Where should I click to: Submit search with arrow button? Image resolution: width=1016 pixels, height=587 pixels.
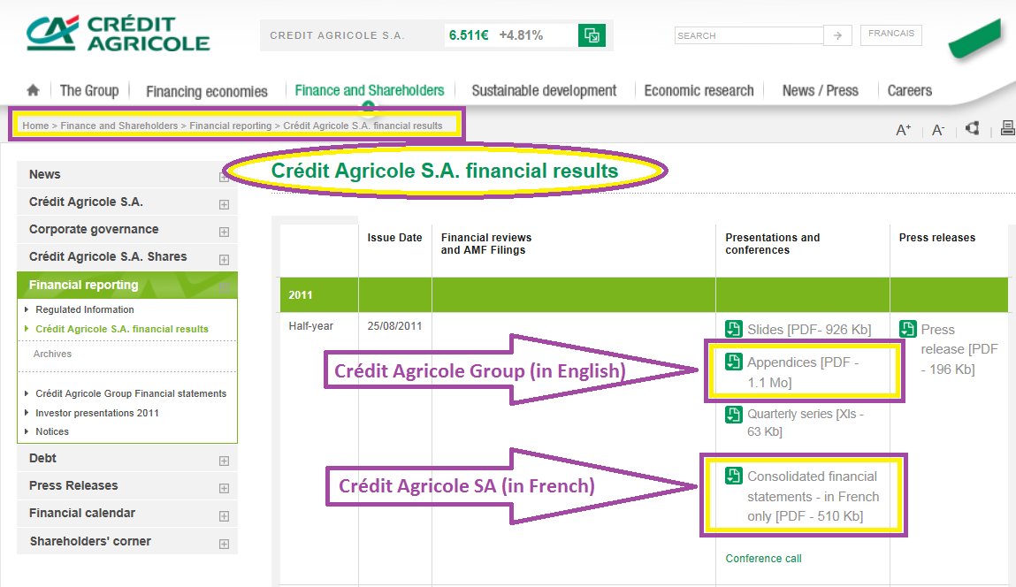coord(837,35)
